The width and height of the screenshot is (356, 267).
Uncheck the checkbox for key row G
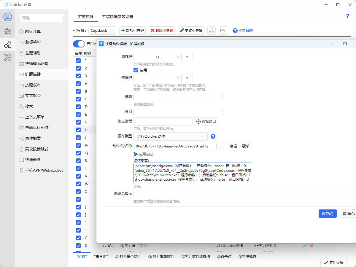pos(78,122)
